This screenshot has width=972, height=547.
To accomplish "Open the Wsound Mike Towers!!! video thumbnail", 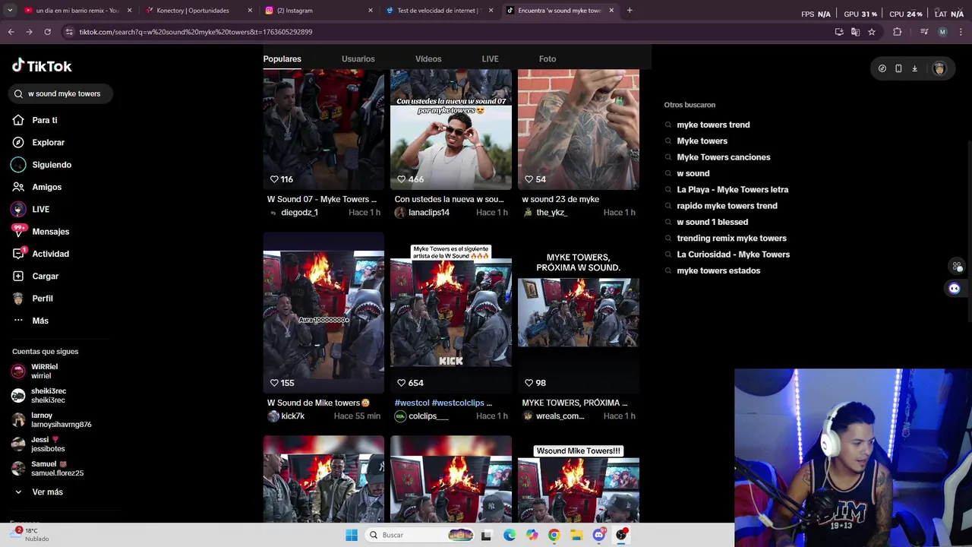I will pyautogui.click(x=579, y=480).
